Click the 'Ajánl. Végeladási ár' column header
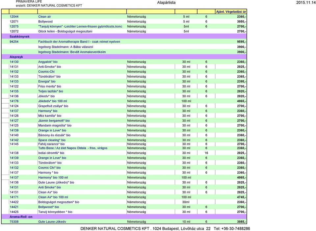 231,12
